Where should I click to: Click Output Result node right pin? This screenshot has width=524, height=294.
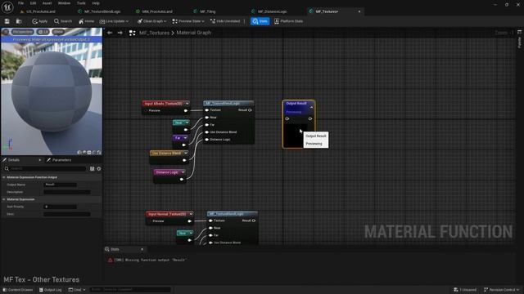pyautogui.click(x=310, y=118)
